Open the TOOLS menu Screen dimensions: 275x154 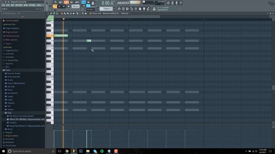(x=39, y=5)
